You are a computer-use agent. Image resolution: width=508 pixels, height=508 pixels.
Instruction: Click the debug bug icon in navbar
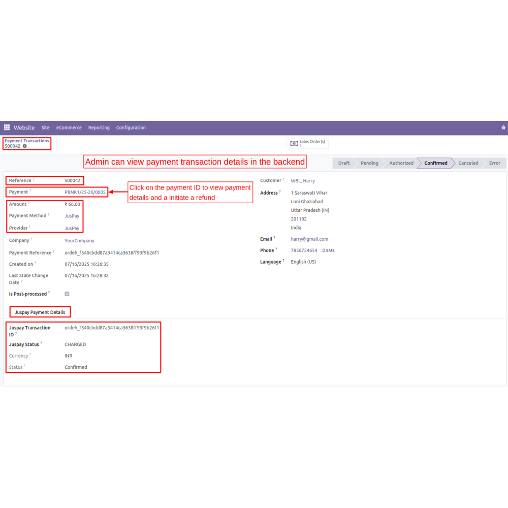tap(503, 128)
